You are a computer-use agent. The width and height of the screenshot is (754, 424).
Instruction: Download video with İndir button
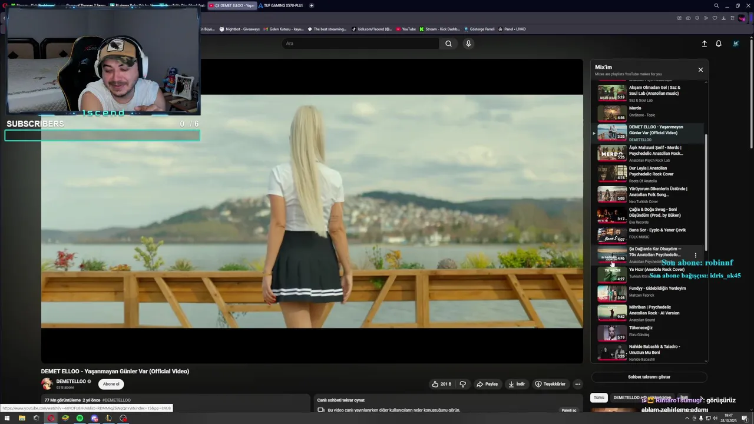click(517, 384)
